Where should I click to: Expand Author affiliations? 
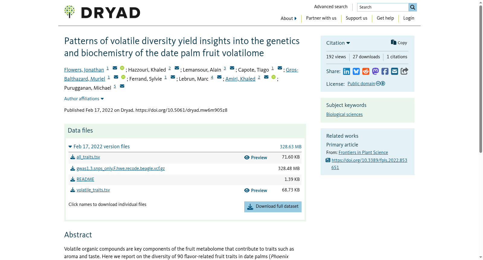point(84,99)
